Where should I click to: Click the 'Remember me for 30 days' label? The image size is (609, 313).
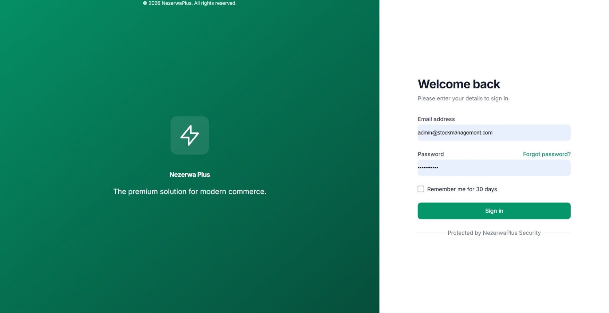[x=462, y=189]
